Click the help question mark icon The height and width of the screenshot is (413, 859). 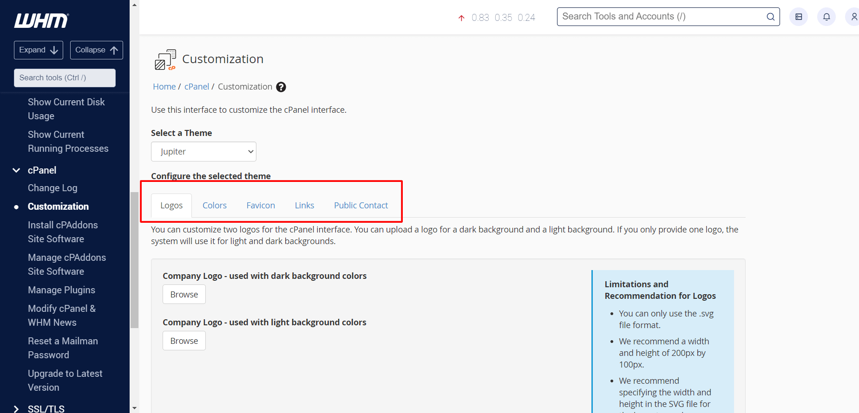[x=281, y=87]
